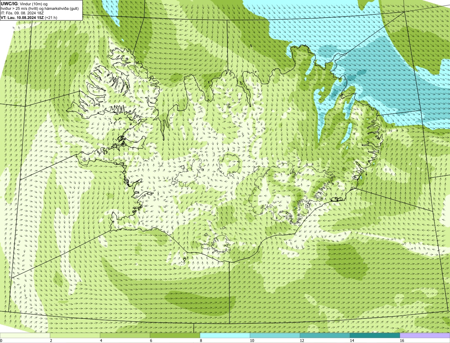The height and width of the screenshot is (343, 450).
Task: Click the '8' scale label
Action: coord(201,341)
